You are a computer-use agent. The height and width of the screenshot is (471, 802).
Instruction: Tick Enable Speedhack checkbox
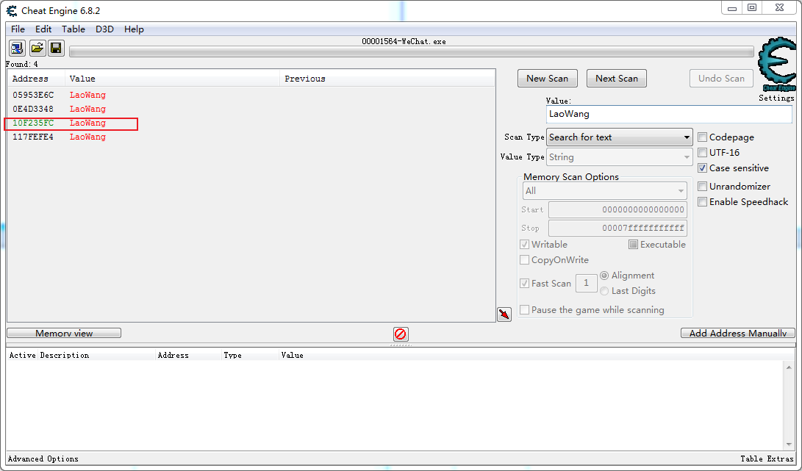click(703, 201)
